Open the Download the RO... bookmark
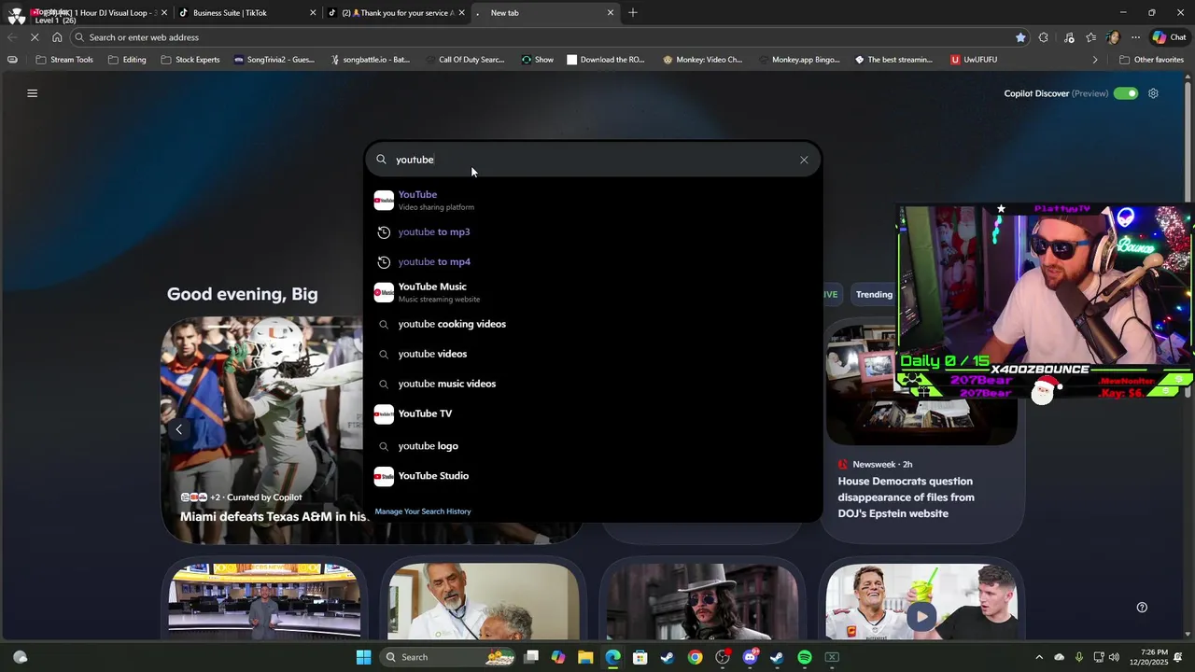Viewport: 1195px width, 672px height. pos(605,60)
